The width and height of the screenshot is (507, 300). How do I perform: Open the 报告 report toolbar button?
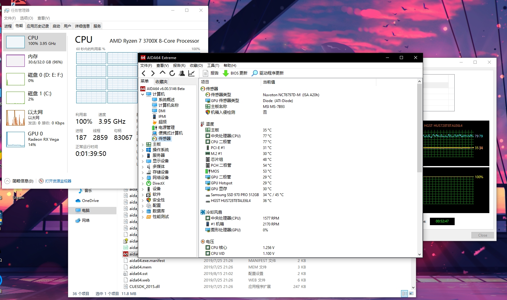(211, 73)
